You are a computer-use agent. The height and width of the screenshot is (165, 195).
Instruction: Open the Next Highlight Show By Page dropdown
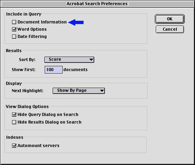click(79, 91)
